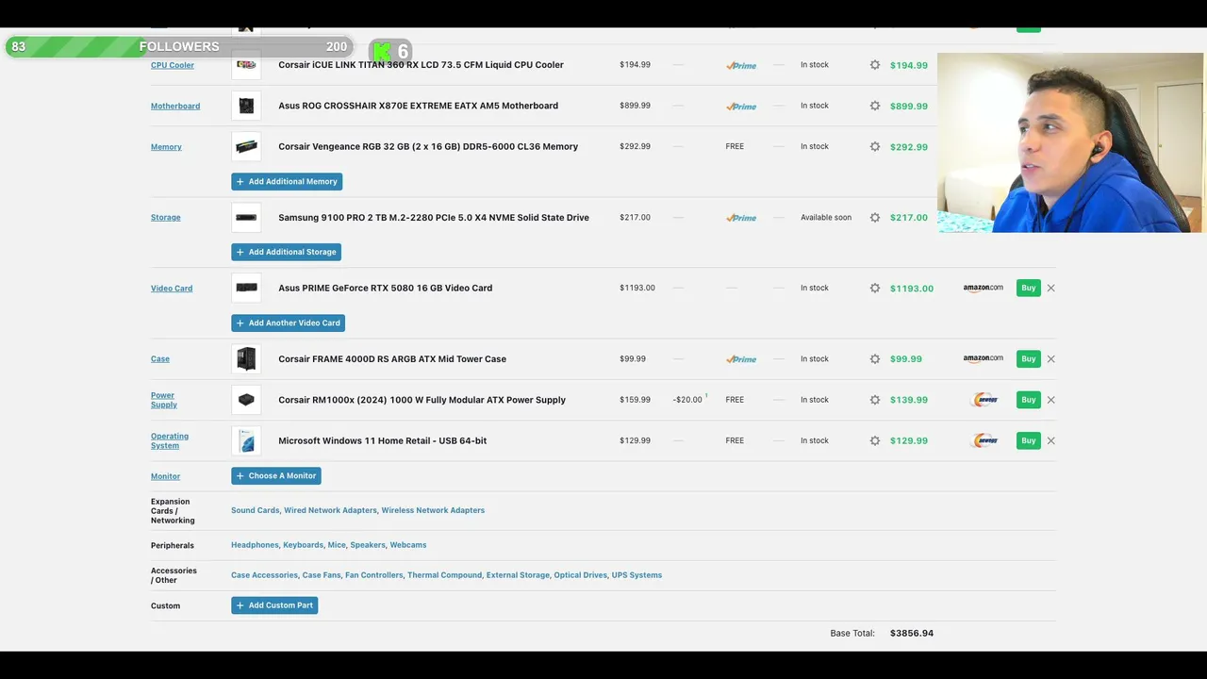Click Amazon logo in Video Card row
Screen dimensions: 1207x679
click(983, 289)
